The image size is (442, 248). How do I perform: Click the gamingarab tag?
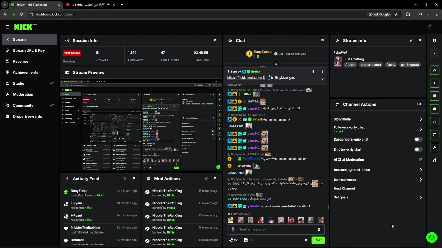[410, 65]
